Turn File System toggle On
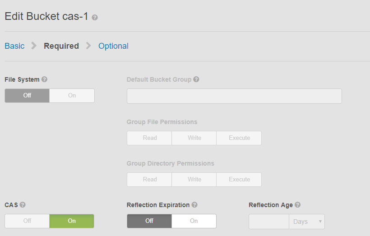Screen dimensions: 370x236 click(x=72, y=96)
